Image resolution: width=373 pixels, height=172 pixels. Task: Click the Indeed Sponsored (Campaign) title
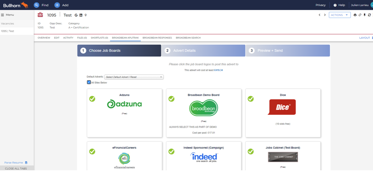click(204, 148)
